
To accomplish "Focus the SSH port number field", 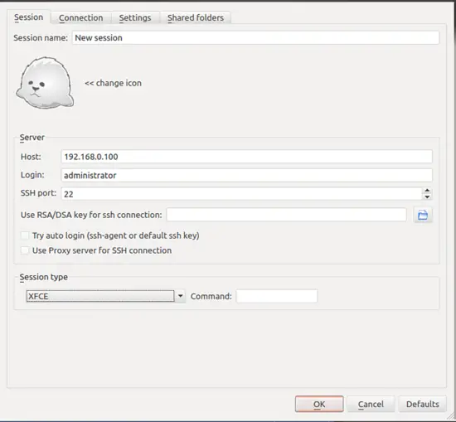I will click(x=241, y=194).
